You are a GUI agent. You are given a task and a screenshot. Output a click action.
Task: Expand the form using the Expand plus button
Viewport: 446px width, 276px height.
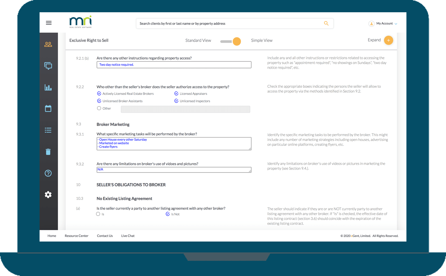tap(388, 40)
